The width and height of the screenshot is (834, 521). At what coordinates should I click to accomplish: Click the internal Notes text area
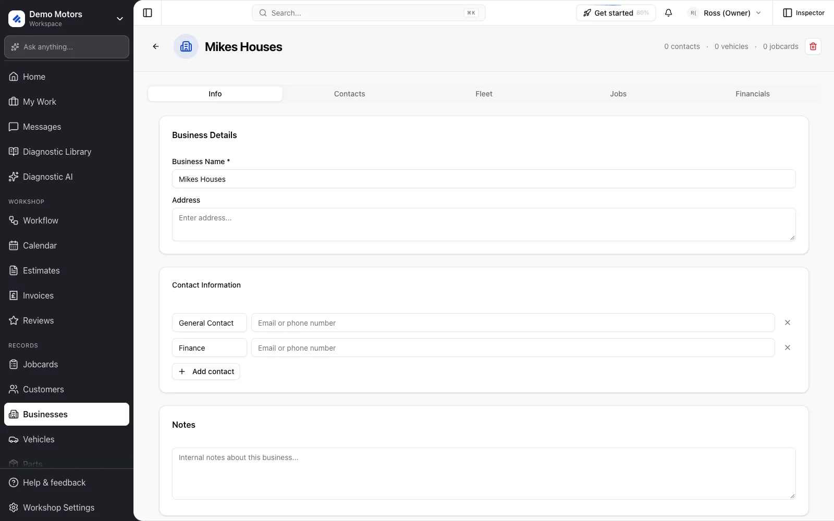click(484, 474)
